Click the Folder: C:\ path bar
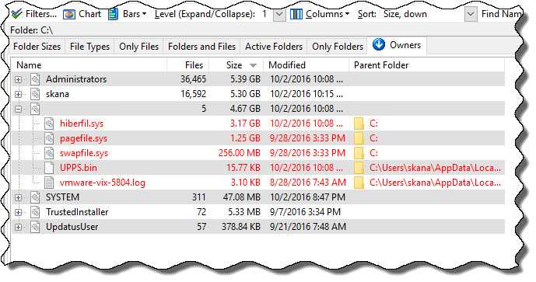Screen dimensions: 536x282 (261, 30)
